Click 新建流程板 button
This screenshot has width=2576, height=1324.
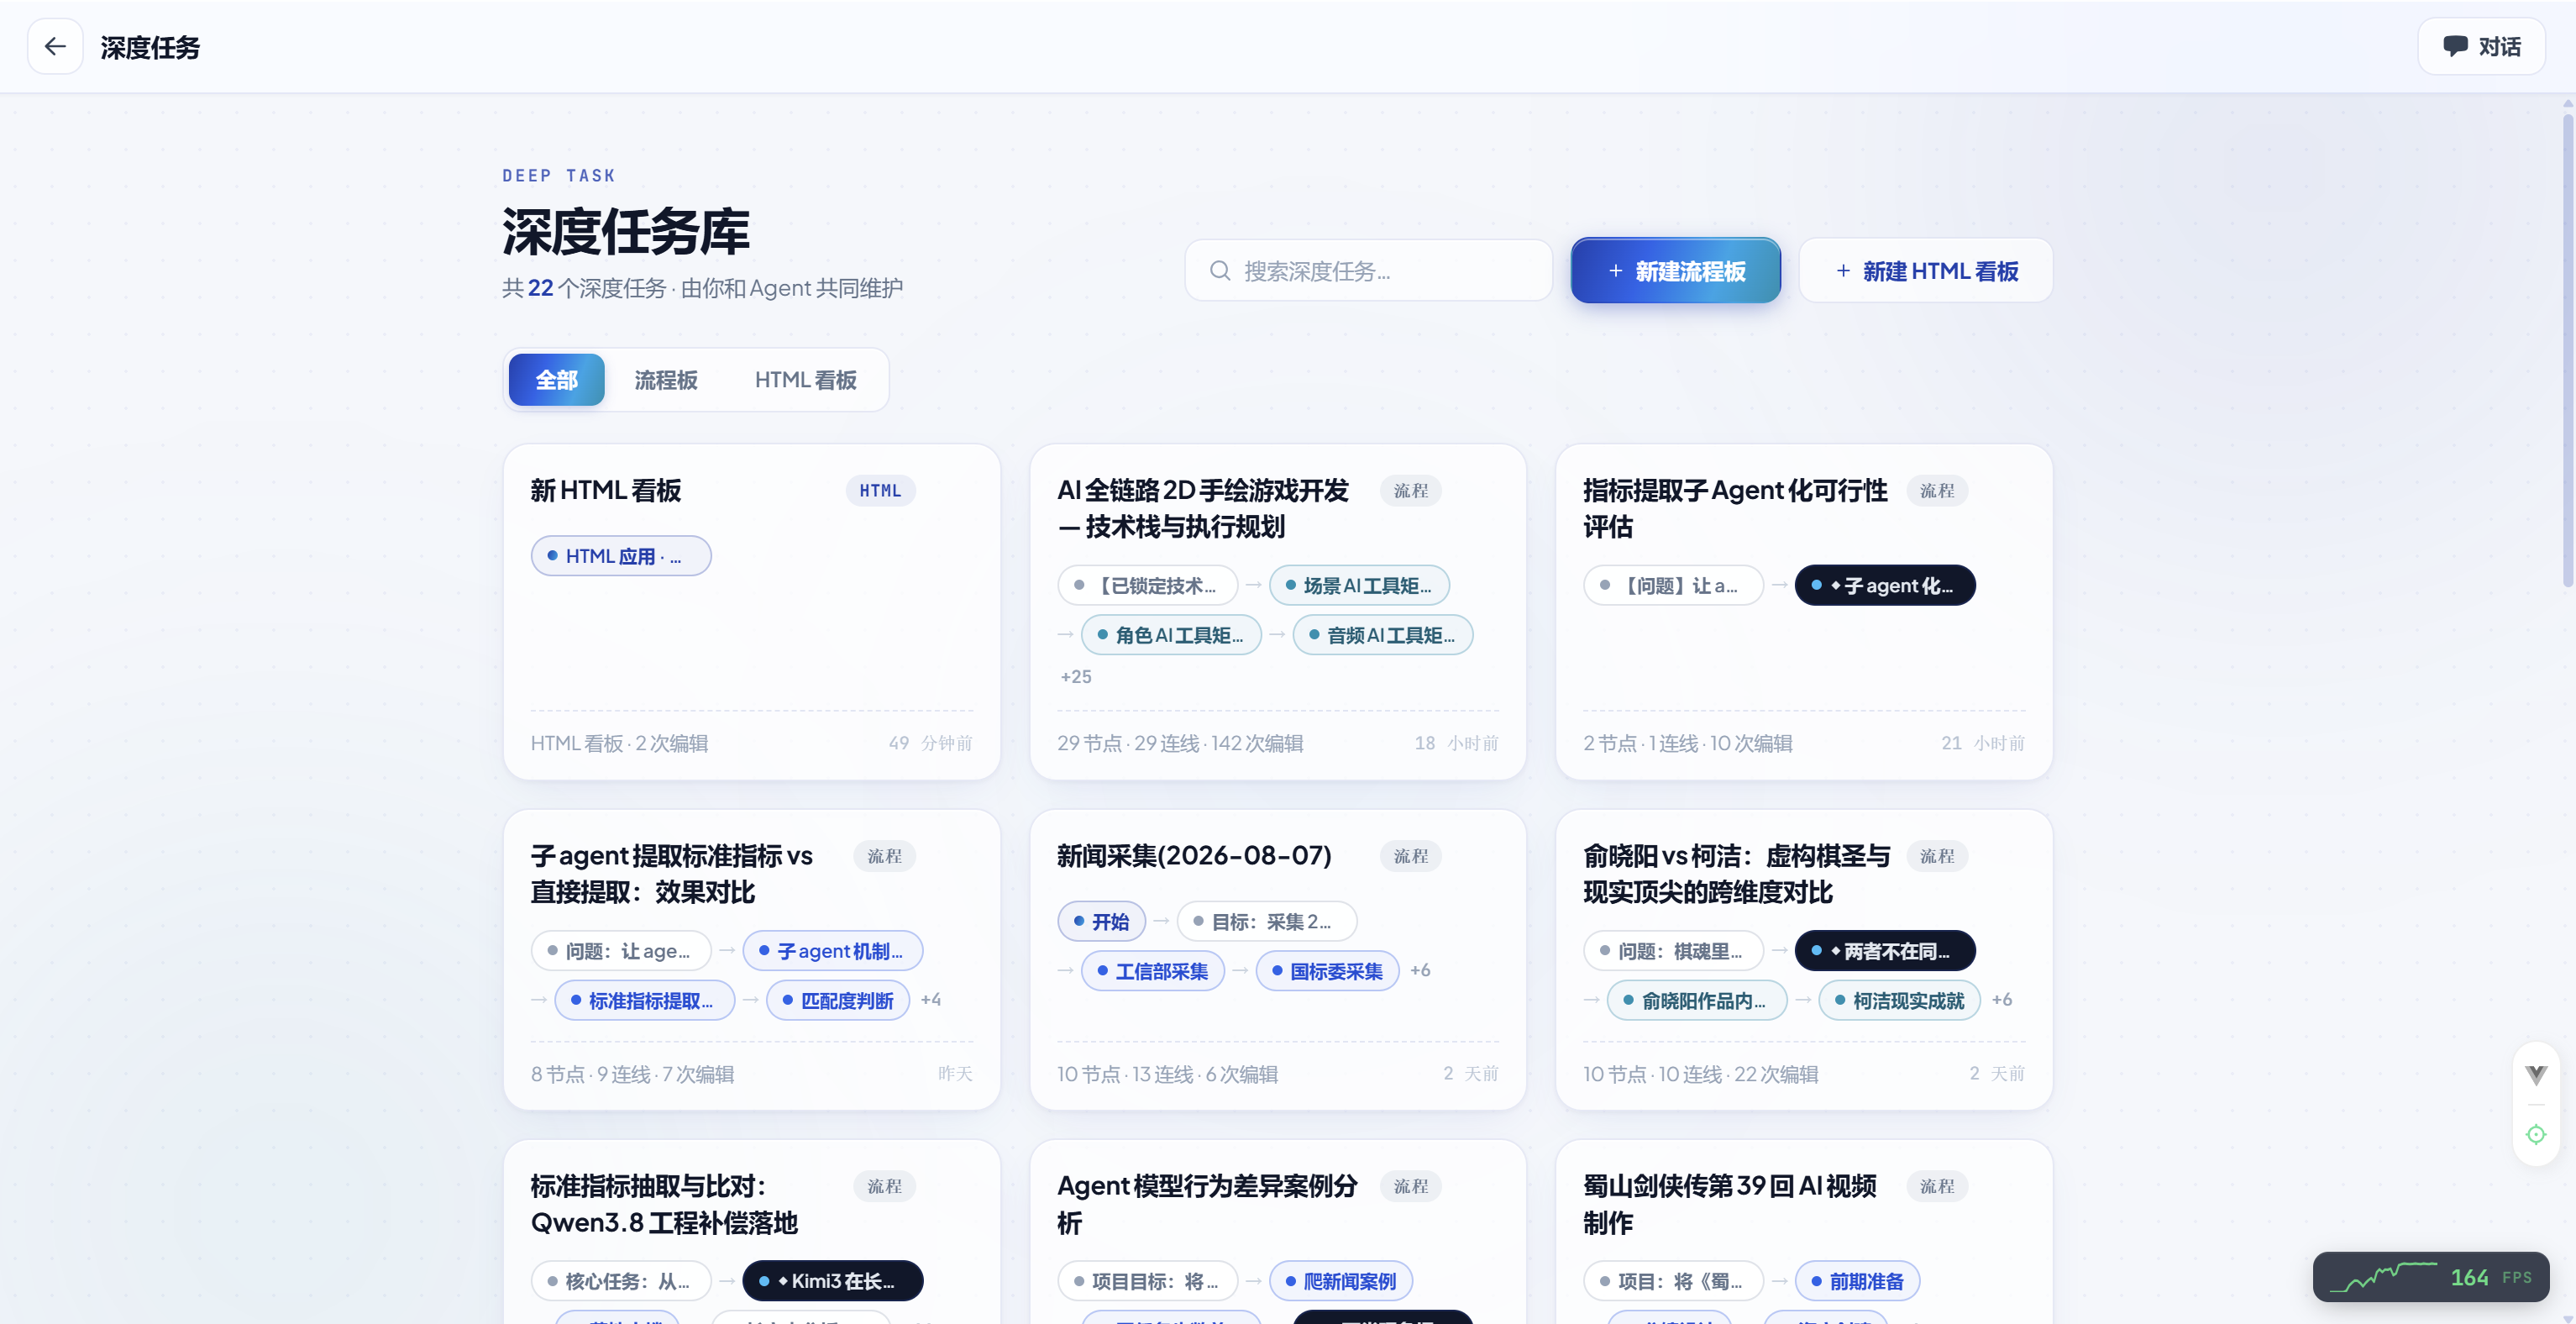point(1675,271)
